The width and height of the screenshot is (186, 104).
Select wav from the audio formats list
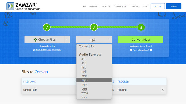[84, 97]
